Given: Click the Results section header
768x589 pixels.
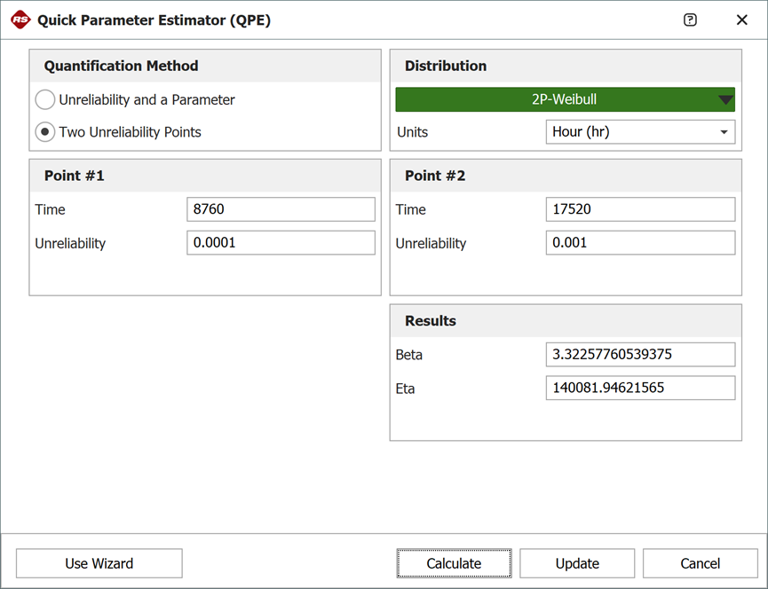Looking at the screenshot, I should [x=431, y=321].
